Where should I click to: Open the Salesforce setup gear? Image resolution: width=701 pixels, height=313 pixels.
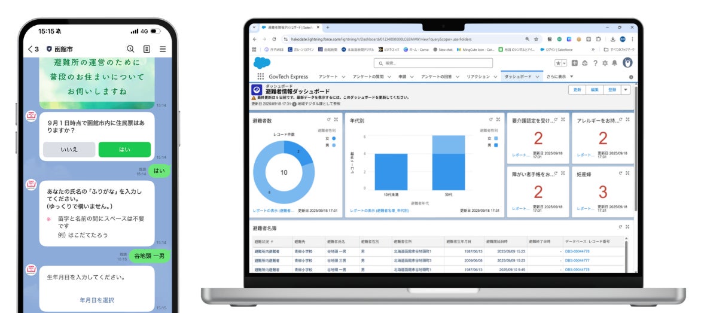tap(605, 63)
